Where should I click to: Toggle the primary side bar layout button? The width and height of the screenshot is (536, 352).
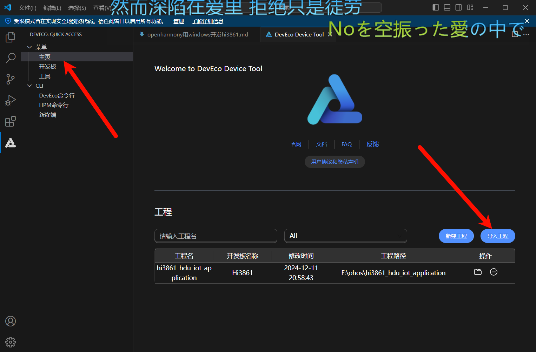(x=436, y=7)
